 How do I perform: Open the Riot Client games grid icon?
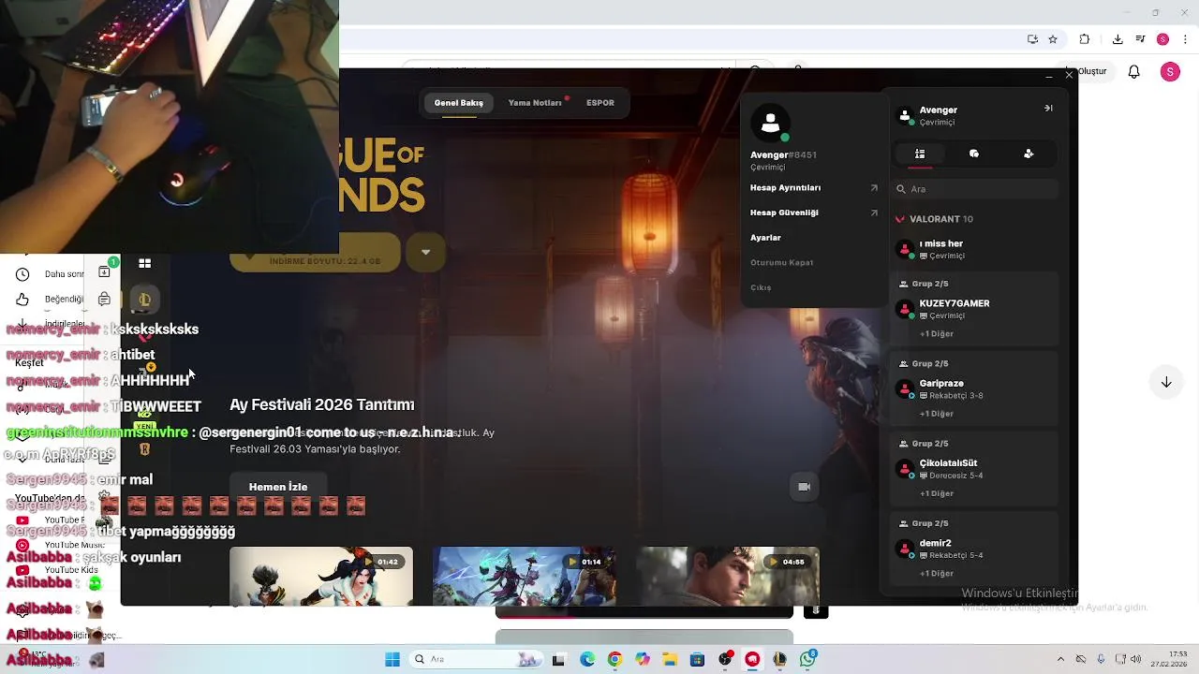(x=144, y=264)
